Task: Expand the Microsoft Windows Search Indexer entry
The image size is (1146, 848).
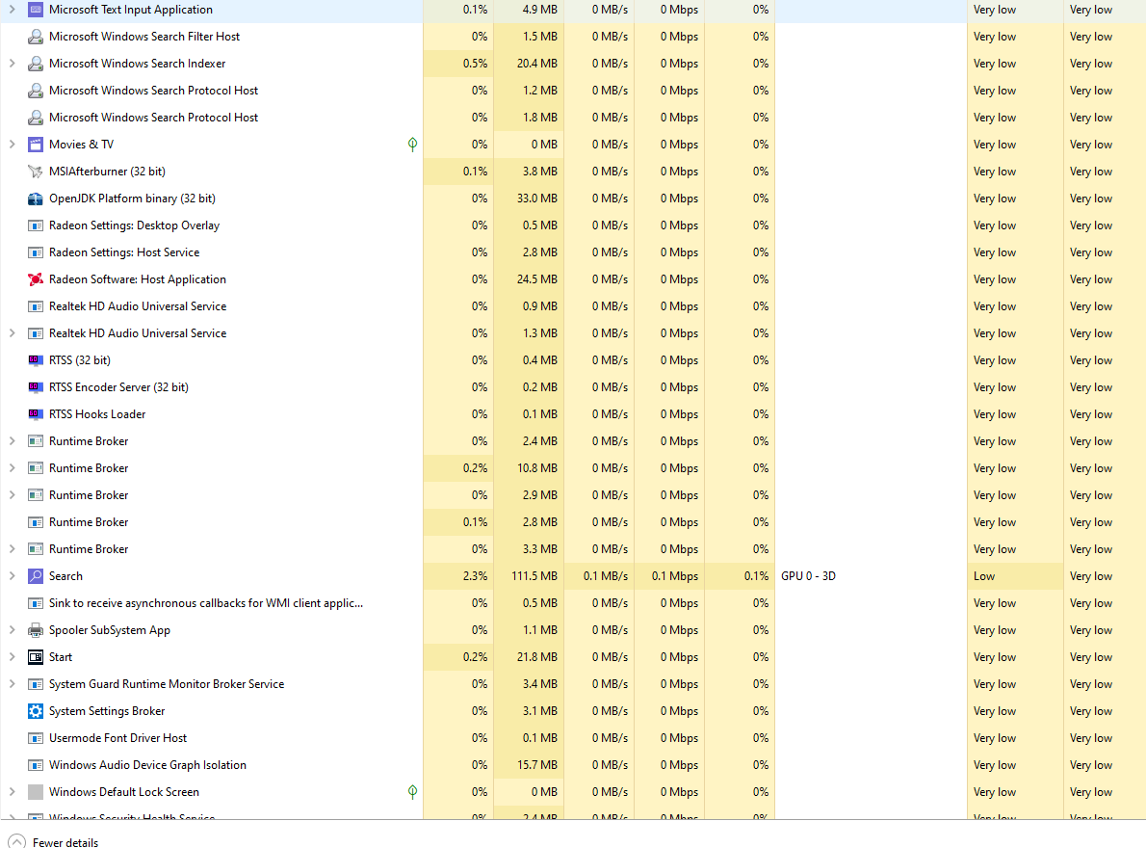Action: [12, 64]
